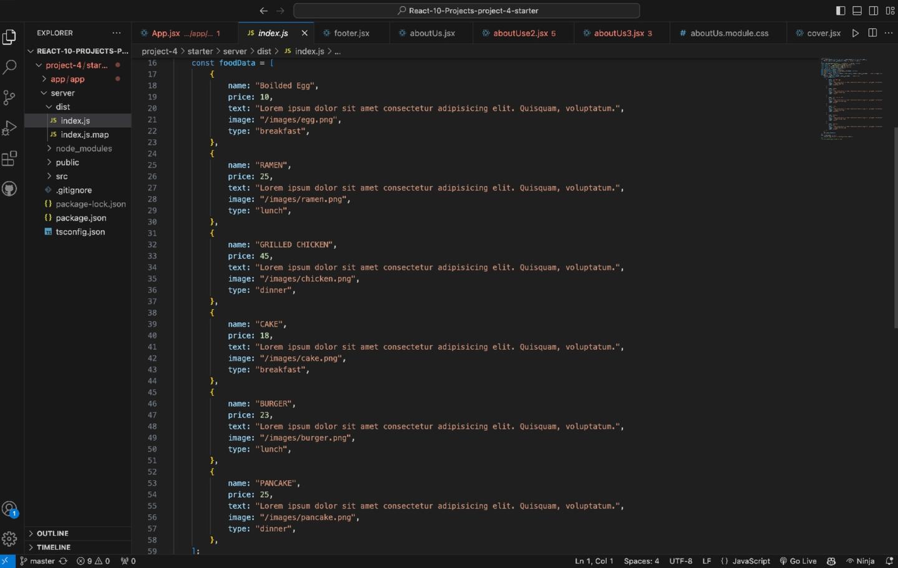Go forward with the navigation arrow
This screenshot has width=898, height=568.
pyautogui.click(x=281, y=11)
